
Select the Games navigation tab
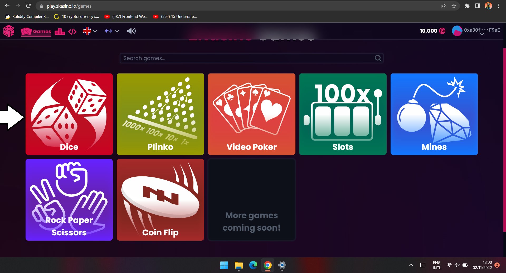(x=36, y=31)
